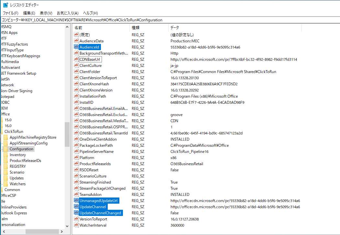The image size is (340, 235).
Task: Click the string icon next to AudienceData
Action: click(76, 41)
